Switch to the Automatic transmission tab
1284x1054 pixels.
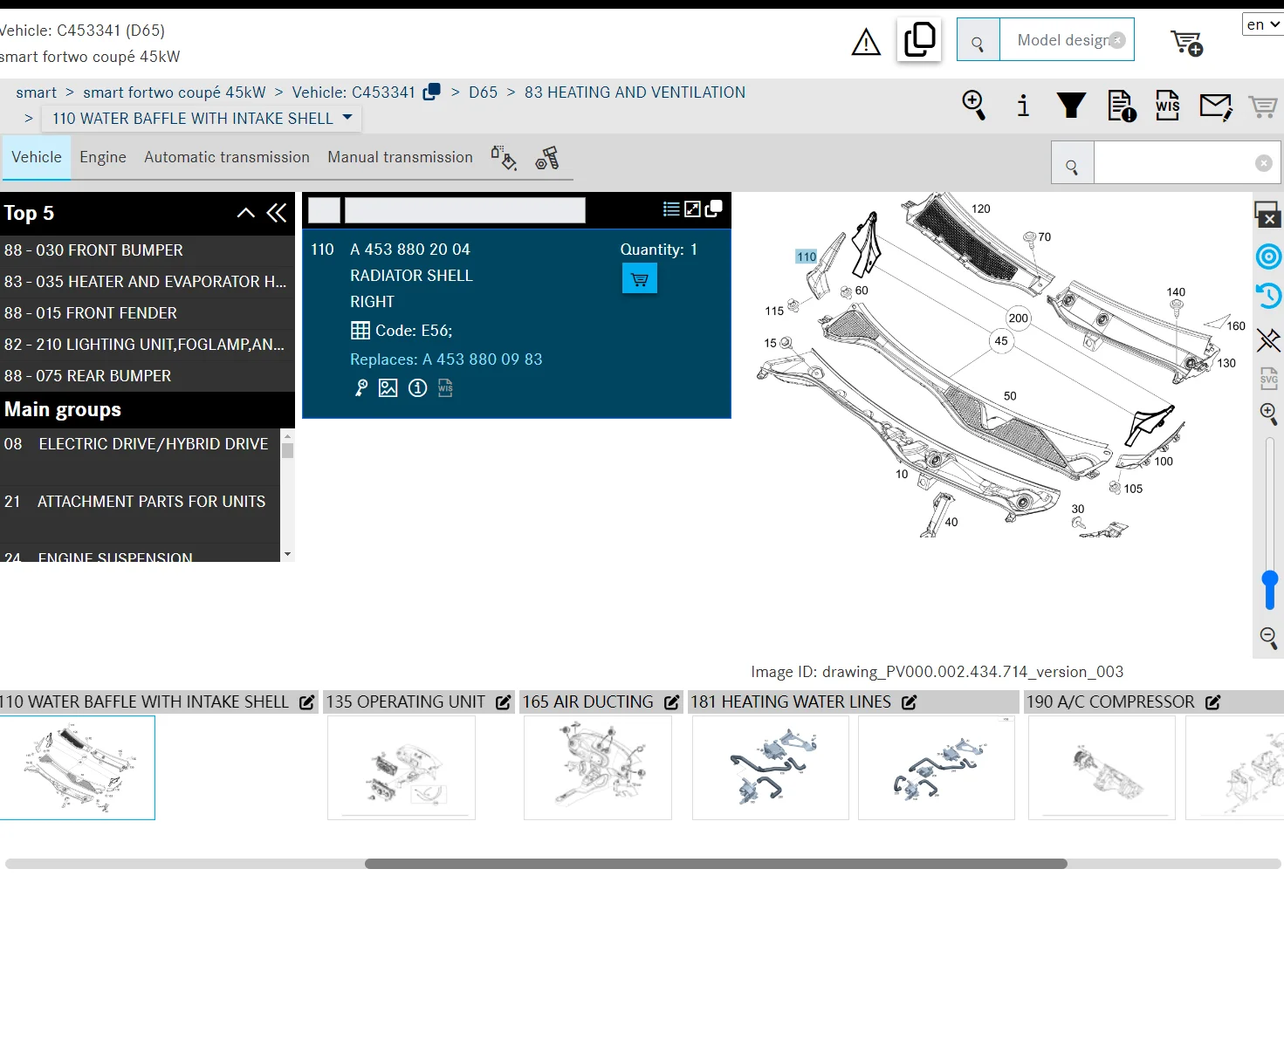227,157
